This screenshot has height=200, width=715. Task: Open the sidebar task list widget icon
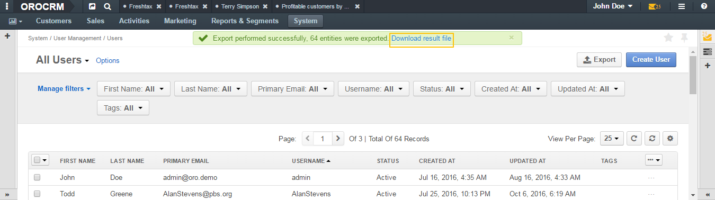(707, 51)
